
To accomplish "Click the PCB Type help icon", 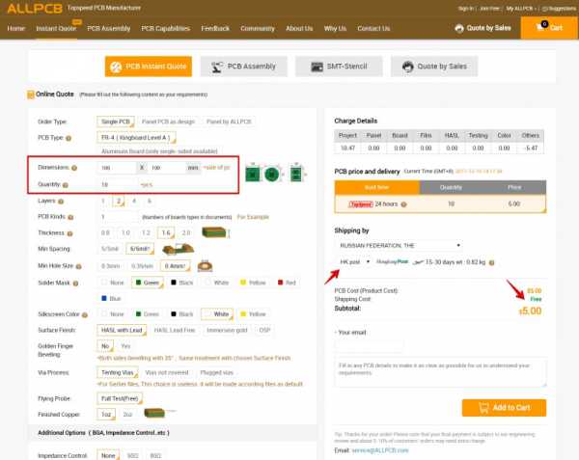I will (69, 138).
